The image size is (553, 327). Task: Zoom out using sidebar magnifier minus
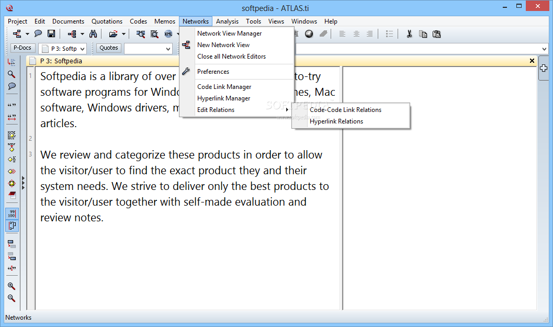point(12,298)
